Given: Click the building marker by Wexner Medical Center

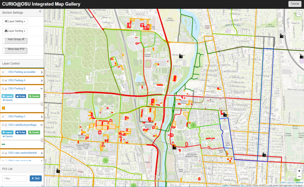Looking at the screenshot, I should coord(174,147).
